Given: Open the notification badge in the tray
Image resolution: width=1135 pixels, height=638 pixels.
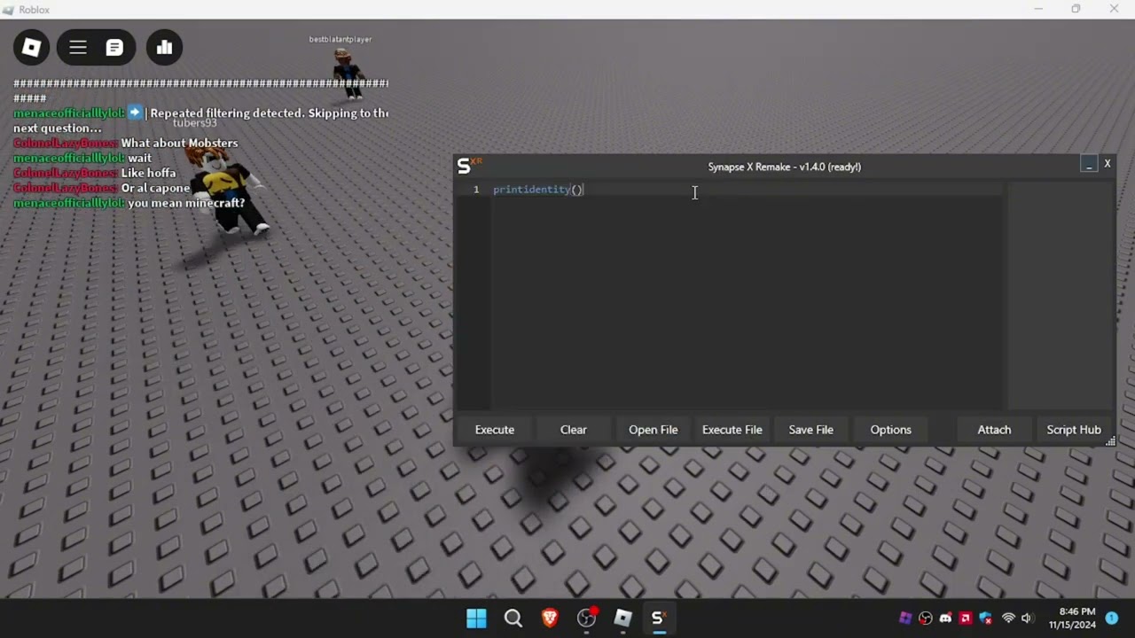Looking at the screenshot, I should tap(1112, 619).
